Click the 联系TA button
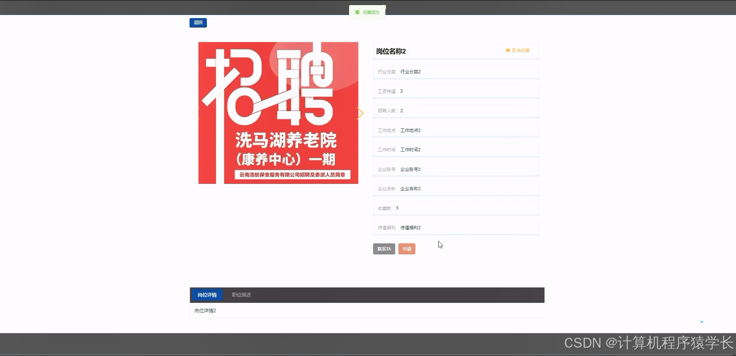The image size is (736, 356). pyautogui.click(x=383, y=249)
